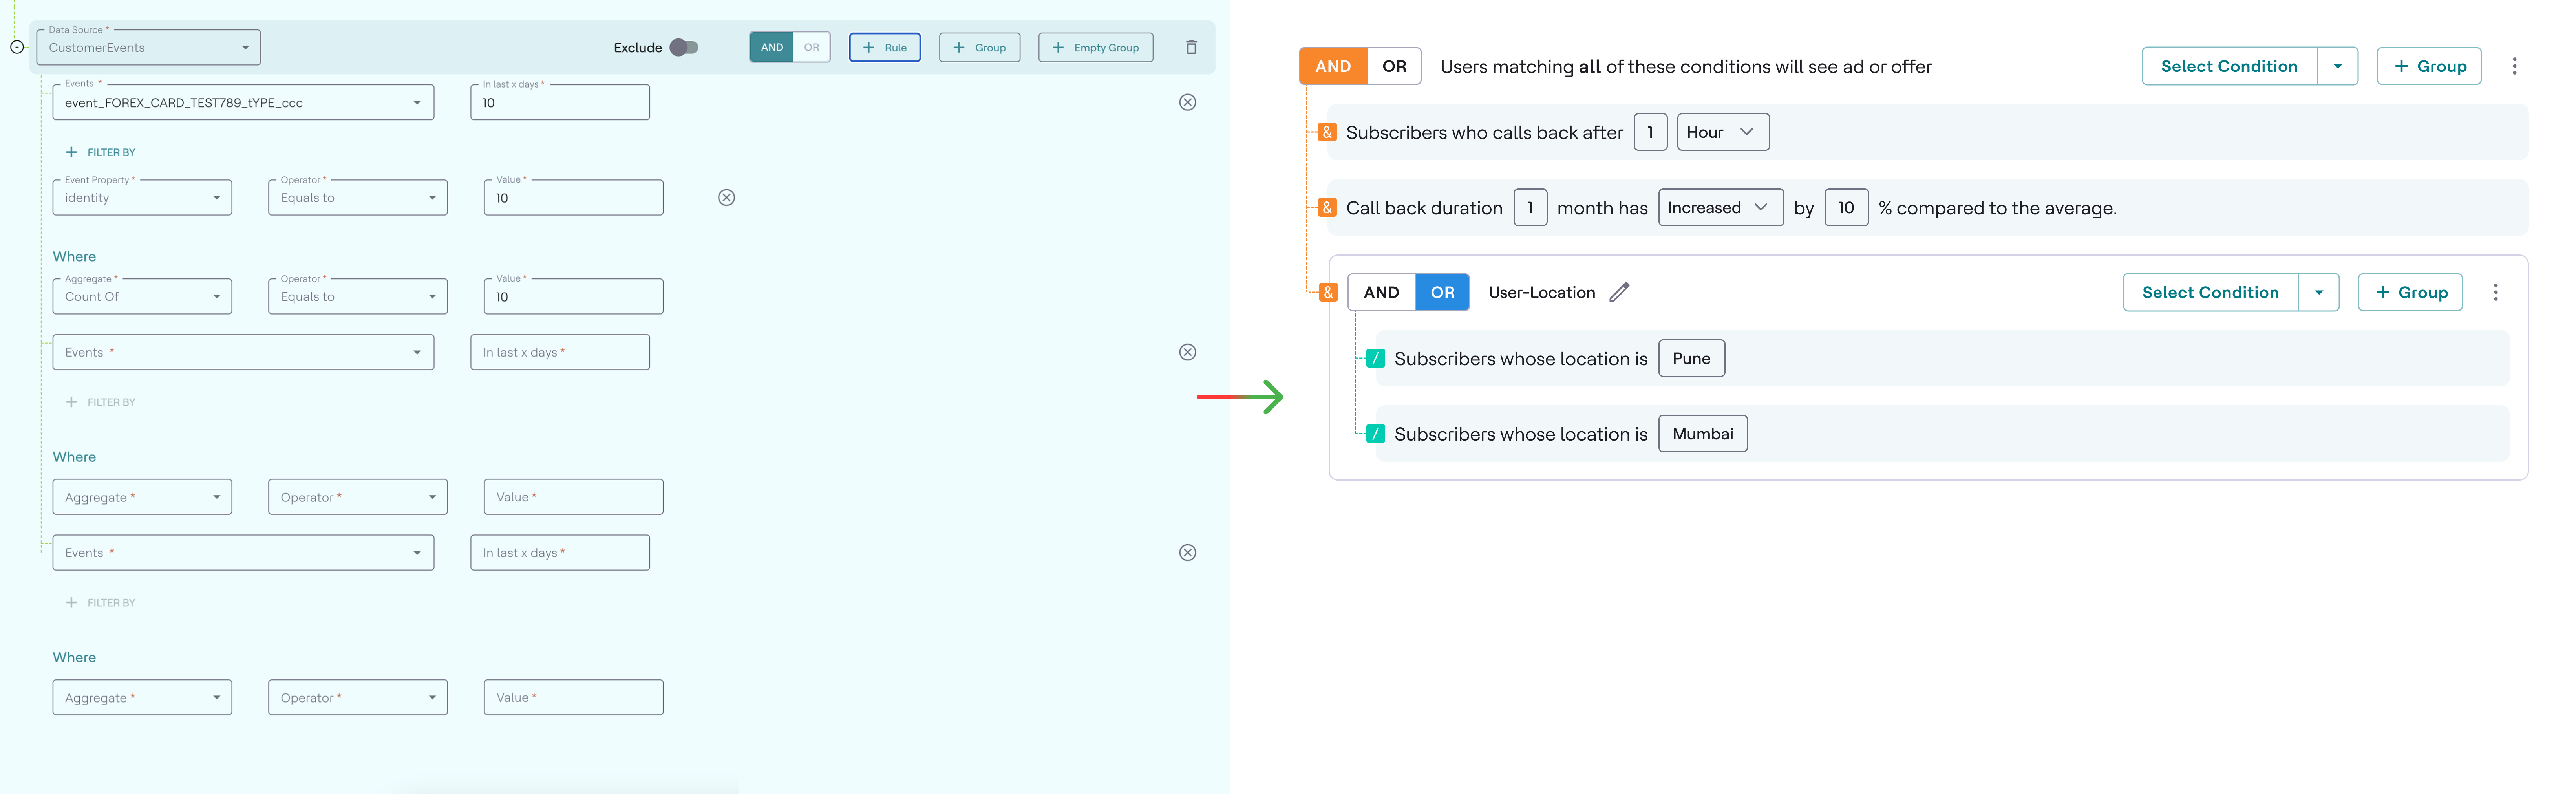Open the Operator dropdown next to Count Of
2576x794 pixels.
point(358,296)
